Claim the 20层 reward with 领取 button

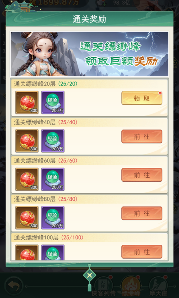click(x=142, y=98)
